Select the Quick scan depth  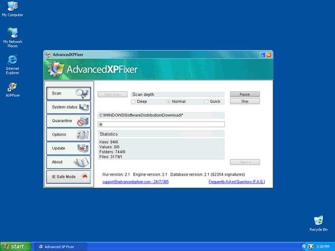(x=206, y=101)
